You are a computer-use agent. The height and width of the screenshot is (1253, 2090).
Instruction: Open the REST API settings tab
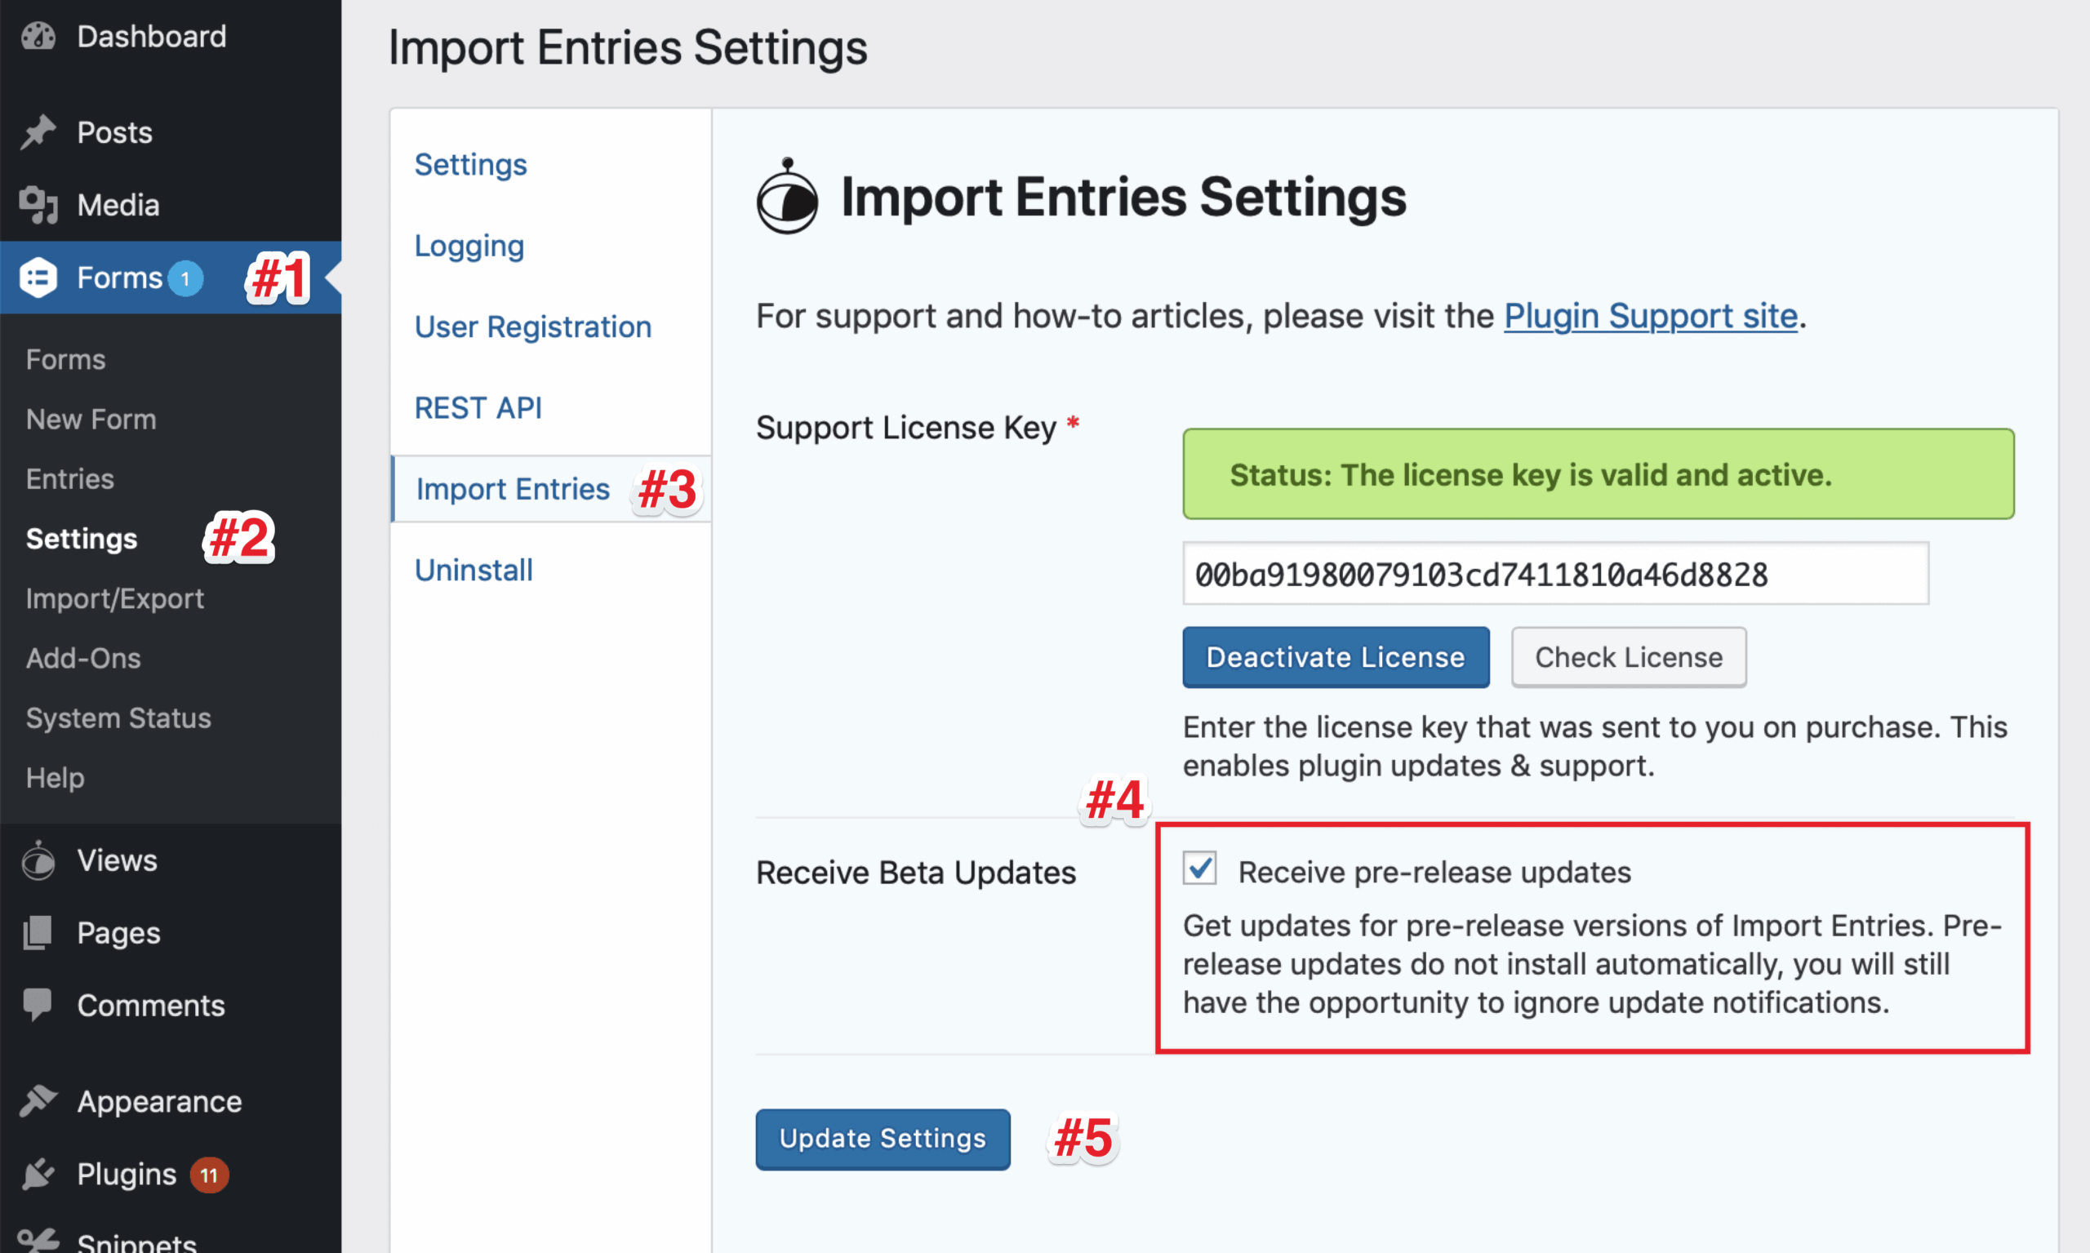[x=478, y=408]
